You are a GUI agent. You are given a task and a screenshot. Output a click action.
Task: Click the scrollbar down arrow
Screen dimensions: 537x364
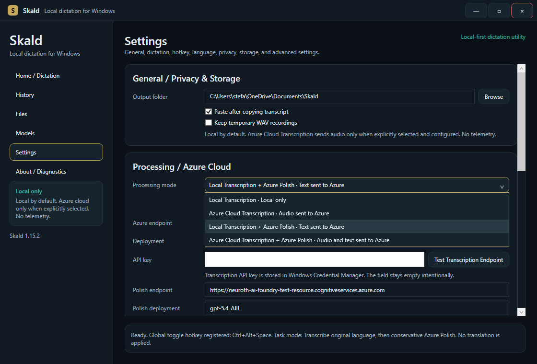pos(521,312)
